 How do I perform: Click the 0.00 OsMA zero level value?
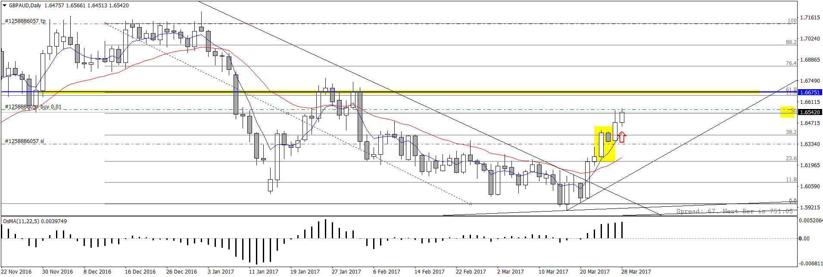(804, 239)
